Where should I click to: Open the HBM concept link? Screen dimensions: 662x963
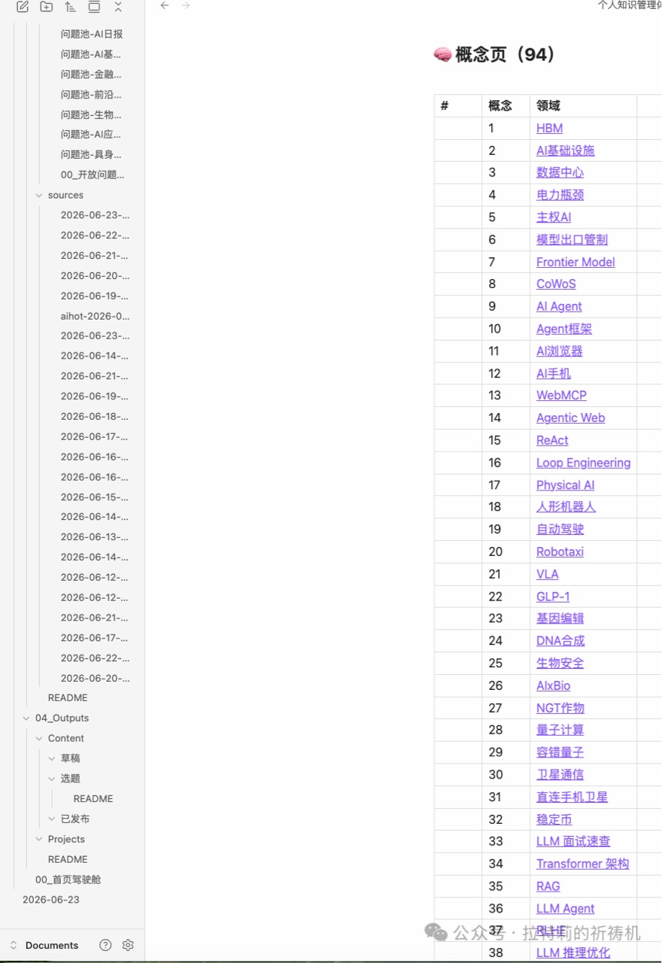tap(549, 128)
